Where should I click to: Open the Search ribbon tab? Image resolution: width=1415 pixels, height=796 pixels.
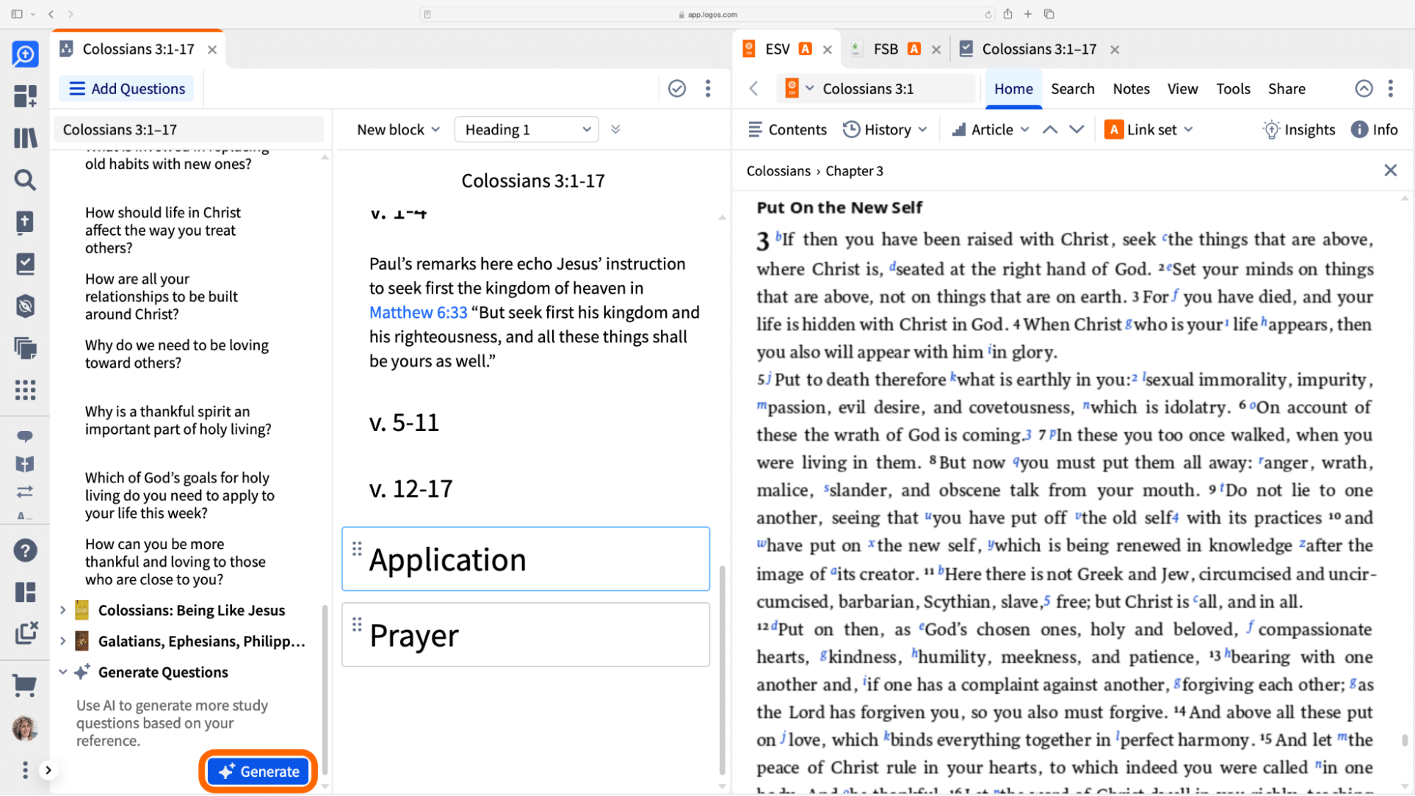[x=1072, y=88]
